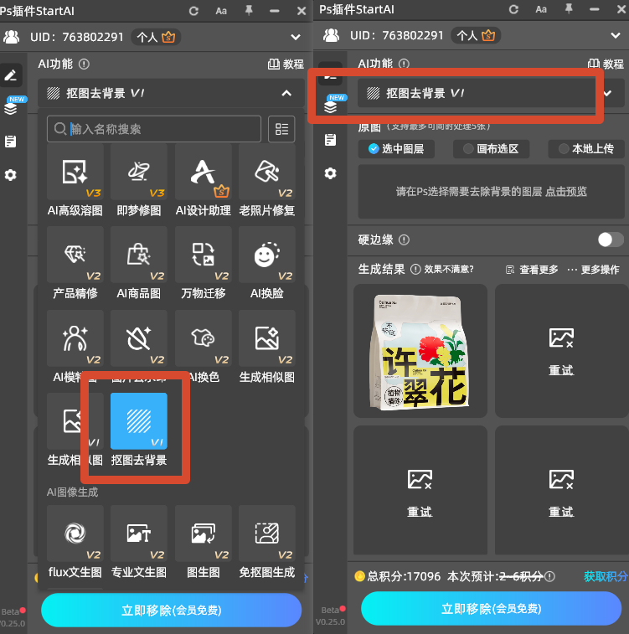The image size is (629, 634).
Task: Open the notes icon in right panel sidebar
Action: (330, 140)
